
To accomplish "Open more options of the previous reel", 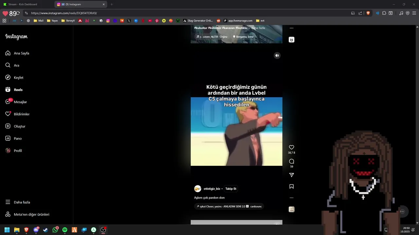I will [291, 28].
